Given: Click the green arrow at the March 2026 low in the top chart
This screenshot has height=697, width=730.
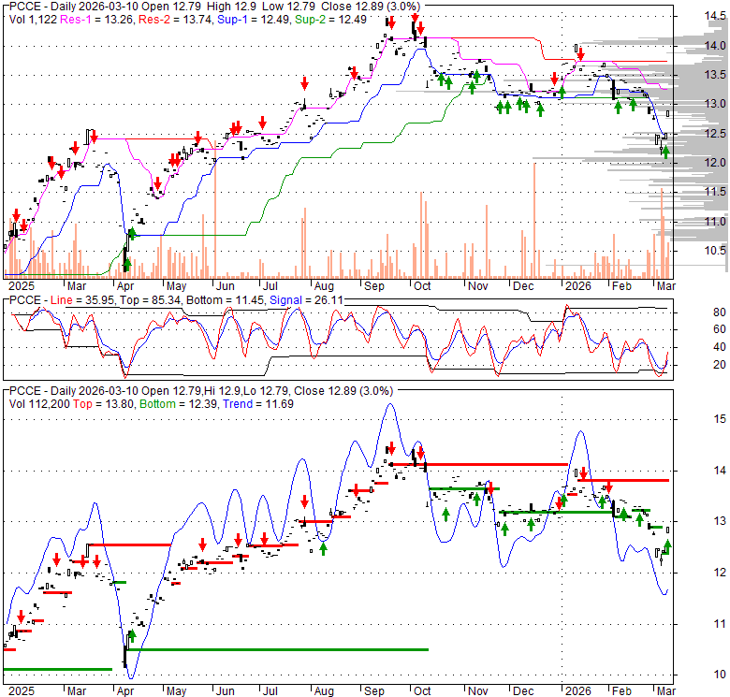Looking at the screenshot, I should pyautogui.click(x=665, y=151).
